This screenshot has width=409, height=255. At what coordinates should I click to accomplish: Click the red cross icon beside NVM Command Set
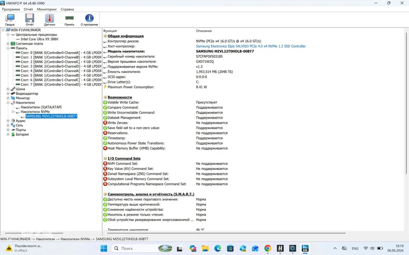pyautogui.click(x=105, y=163)
